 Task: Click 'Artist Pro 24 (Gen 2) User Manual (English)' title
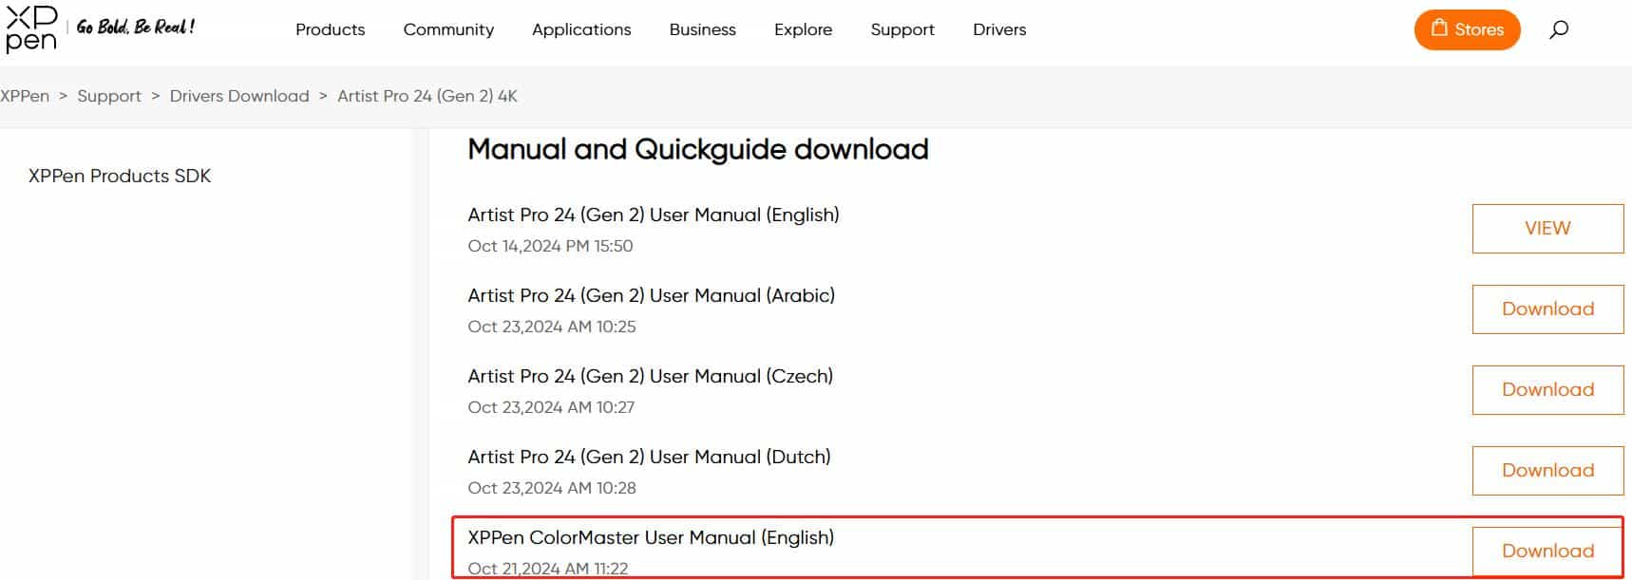point(654,215)
